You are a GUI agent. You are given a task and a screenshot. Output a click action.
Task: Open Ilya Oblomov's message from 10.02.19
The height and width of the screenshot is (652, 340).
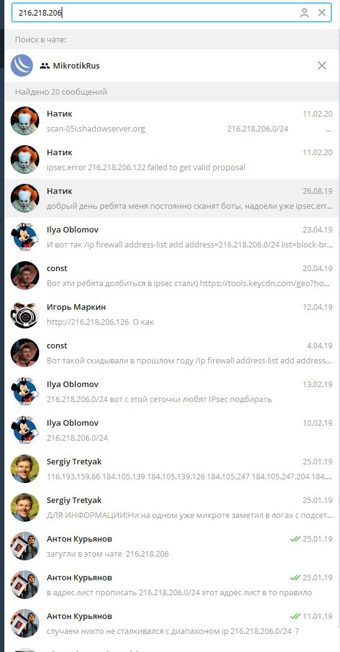point(172,430)
